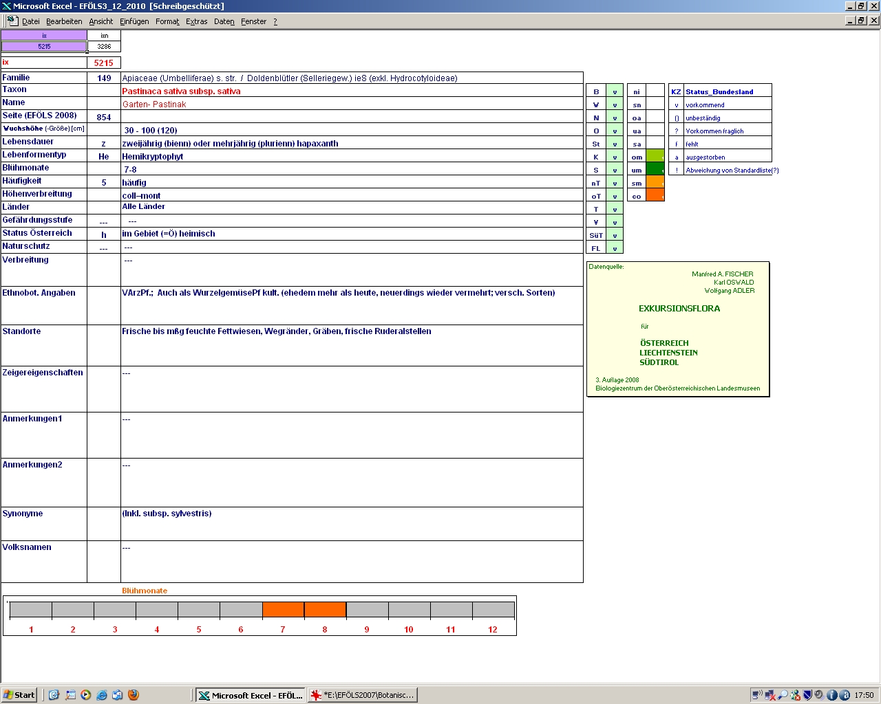Image resolution: width=881 pixels, height=704 pixels.
Task: Click taxon name Pastinaca sativa subsp. sativa
Action: pos(181,91)
